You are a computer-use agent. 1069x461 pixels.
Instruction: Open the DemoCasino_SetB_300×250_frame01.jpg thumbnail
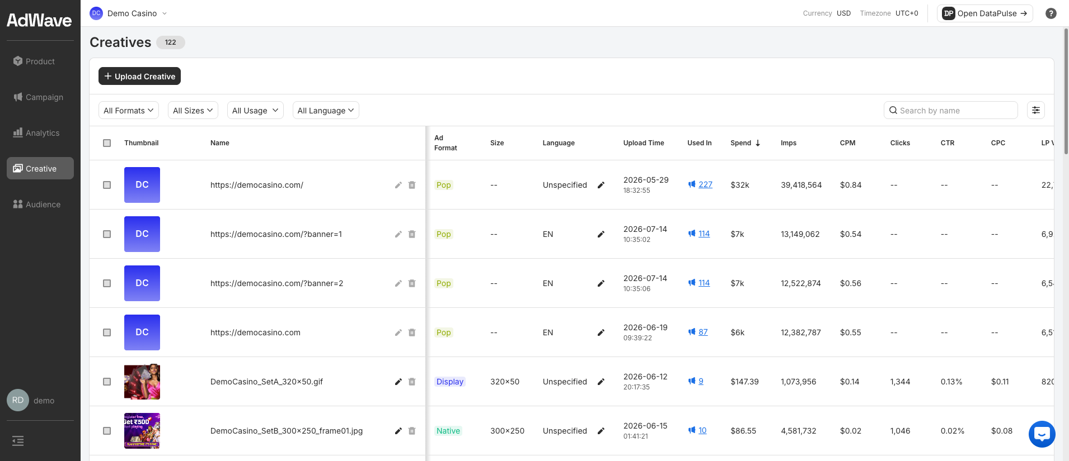pyautogui.click(x=142, y=431)
